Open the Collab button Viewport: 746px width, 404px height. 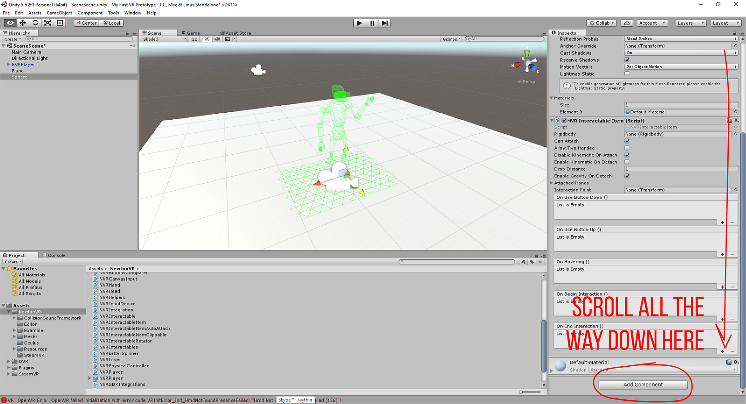pos(602,23)
